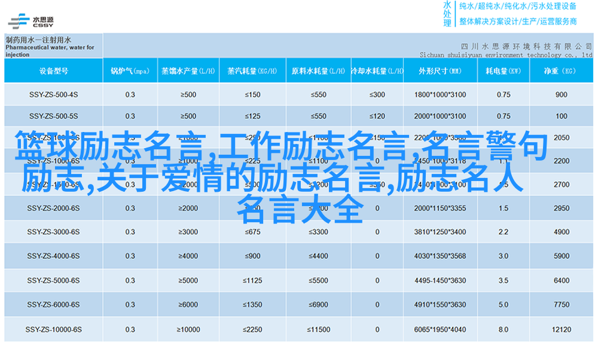Click the 5900 net weight cell
The width and height of the screenshot is (598, 347).
(562, 256)
